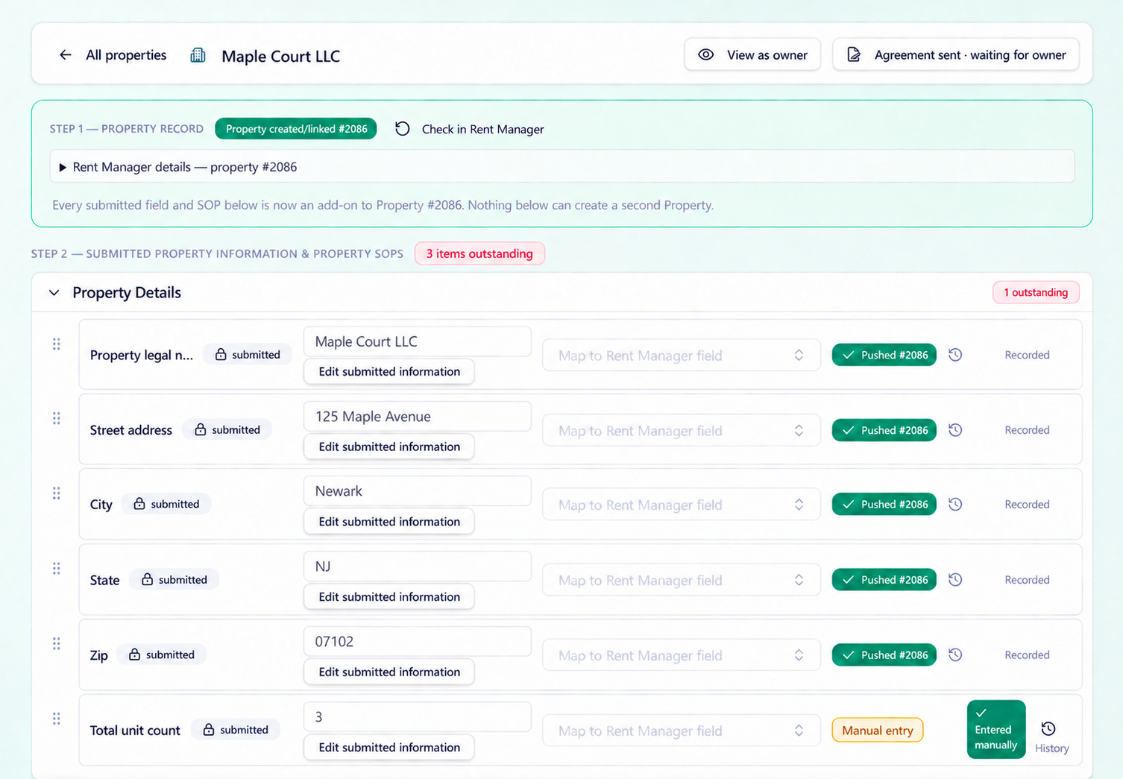
Task: Go back using the All properties arrow
Action: (66, 55)
